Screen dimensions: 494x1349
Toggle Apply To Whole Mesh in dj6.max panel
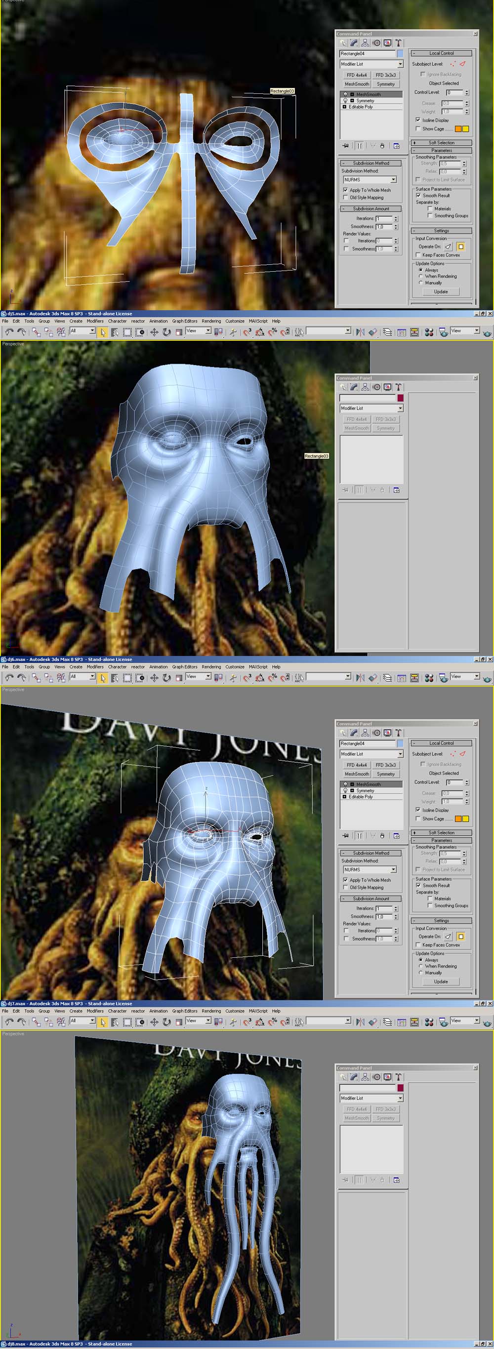(345, 879)
